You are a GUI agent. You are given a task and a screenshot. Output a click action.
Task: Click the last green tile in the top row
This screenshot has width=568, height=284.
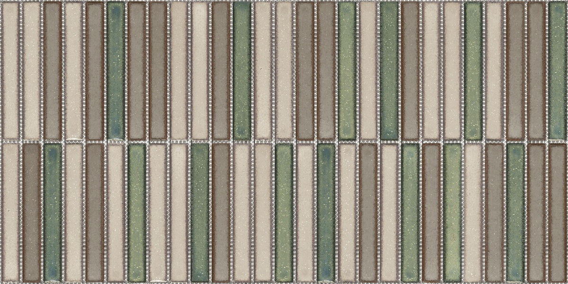pos(558,71)
